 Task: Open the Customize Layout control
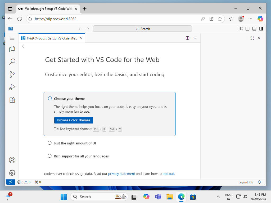pos(241,29)
